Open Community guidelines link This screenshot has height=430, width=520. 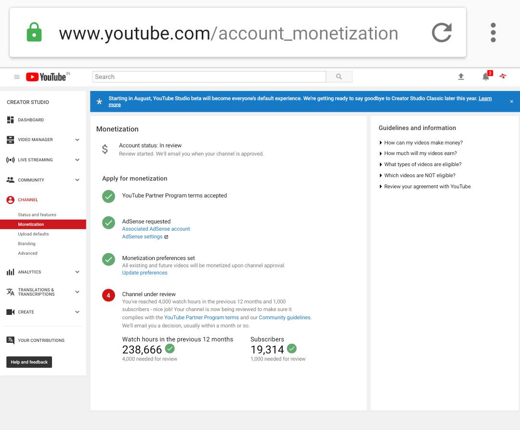point(285,317)
